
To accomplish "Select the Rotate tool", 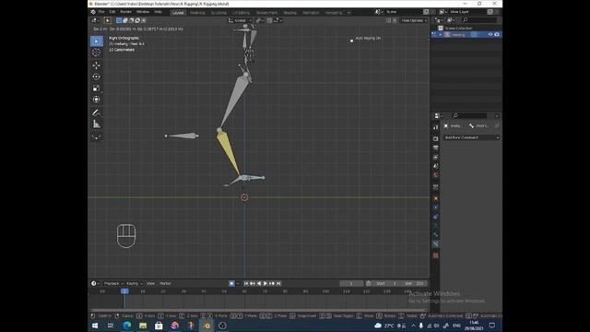I will [x=96, y=77].
